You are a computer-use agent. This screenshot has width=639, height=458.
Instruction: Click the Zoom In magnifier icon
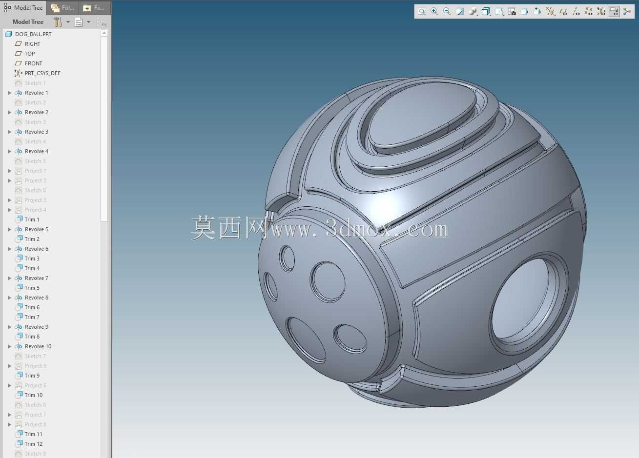(434, 11)
